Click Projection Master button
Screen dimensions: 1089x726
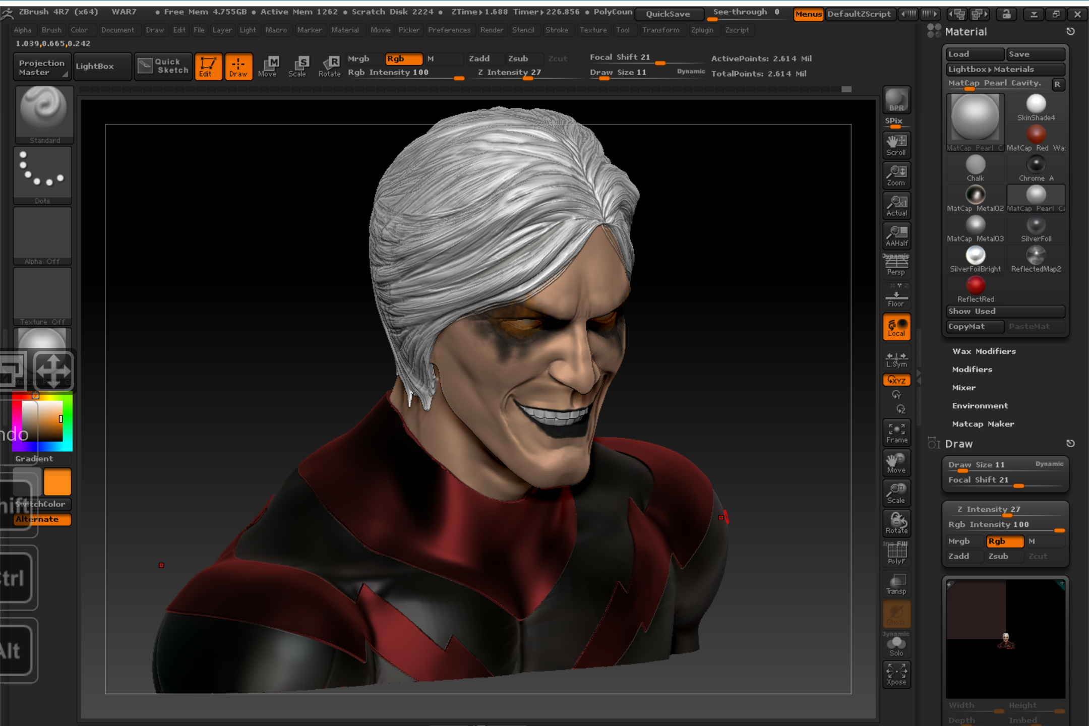[42, 67]
